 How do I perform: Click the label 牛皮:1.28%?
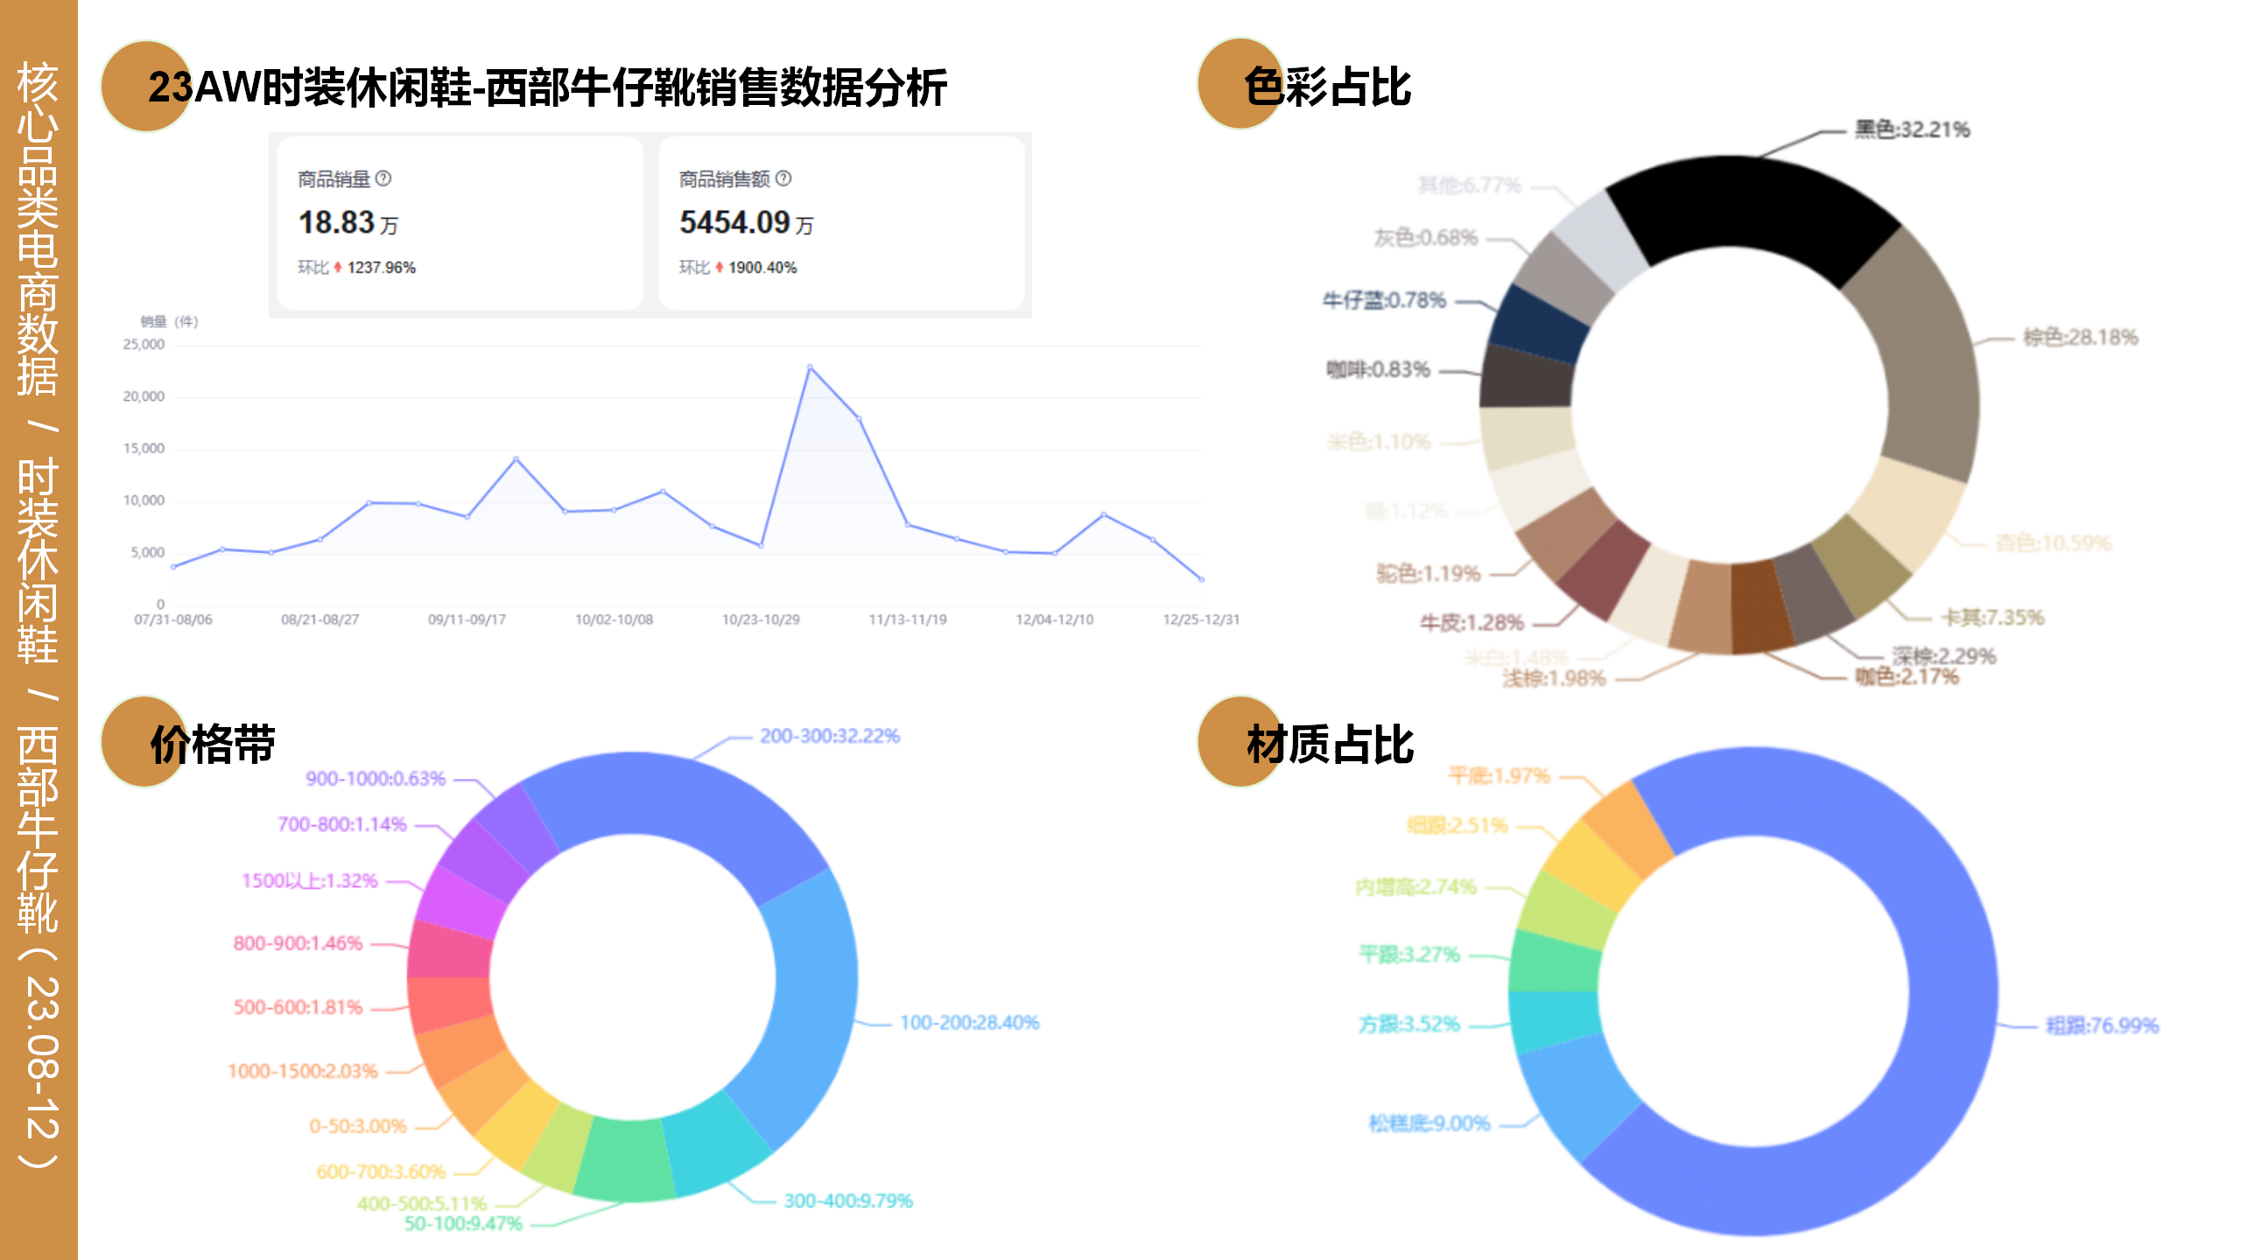tap(1472, 623)
